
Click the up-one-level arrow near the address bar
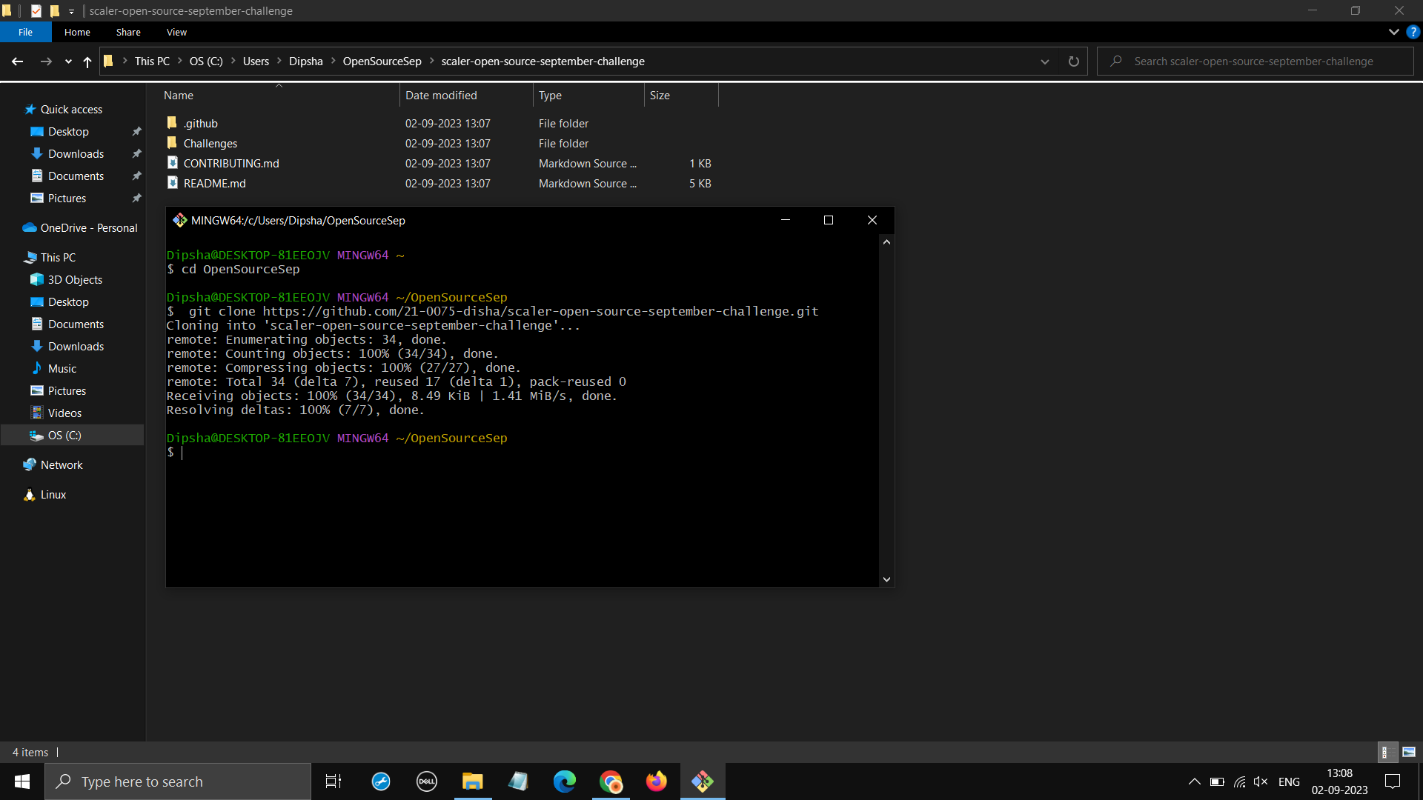coord(87,61)
